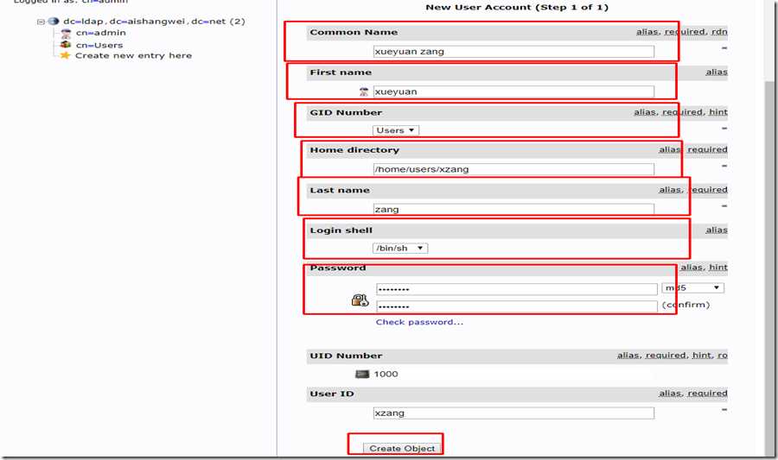Click the hint link in Password header

click(x=718, y=268)
